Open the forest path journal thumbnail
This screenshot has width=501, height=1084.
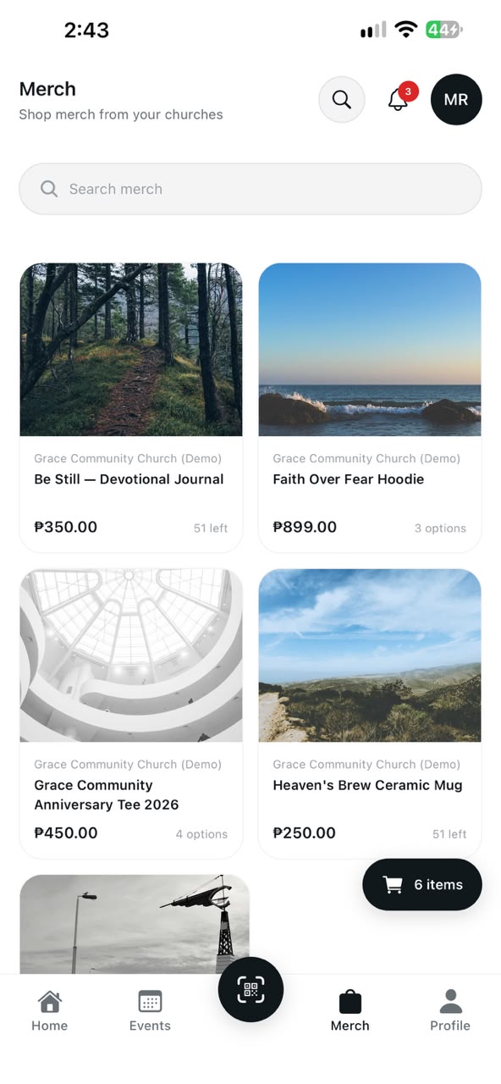[131, 350]
